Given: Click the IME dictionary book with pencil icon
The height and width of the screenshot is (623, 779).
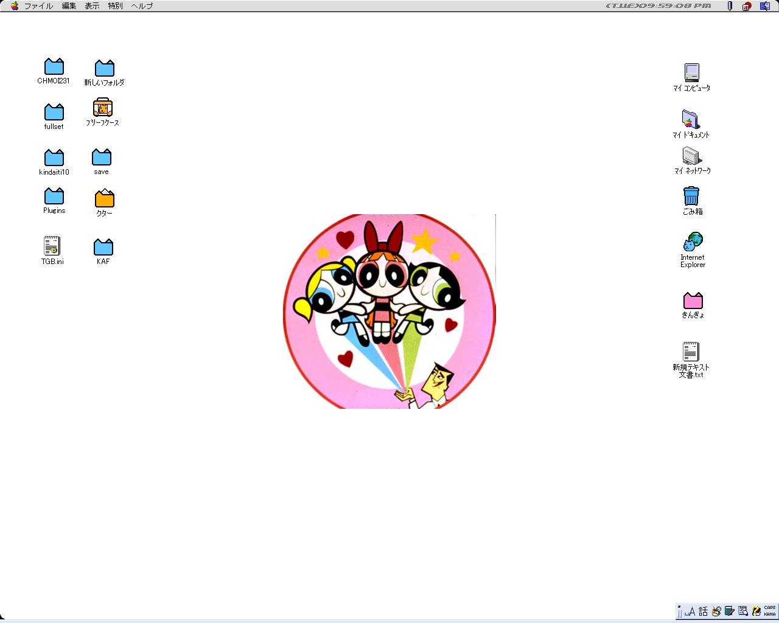Looking at the screenshot, I should [x=729, y=611].
